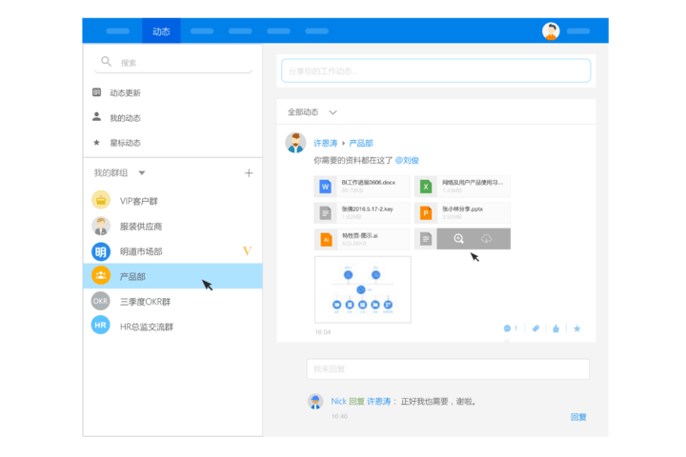Open the user avatar in the top bar
Viewport: 686px width, 457px height.
pyautogui.click(x=551, y=30)
